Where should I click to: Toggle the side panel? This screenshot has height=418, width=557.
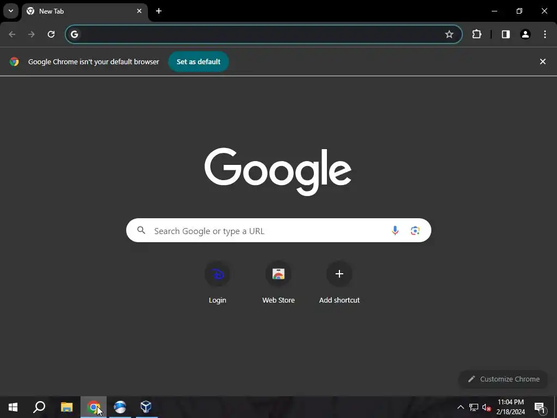pyautogui.click(x=505, y=34)
